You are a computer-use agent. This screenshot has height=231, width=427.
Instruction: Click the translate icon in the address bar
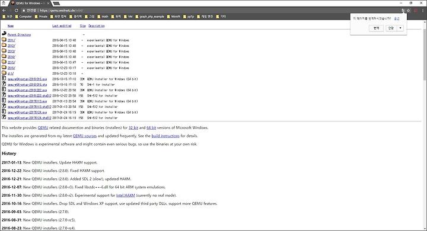pyautogui.click(x=403, y=10)
